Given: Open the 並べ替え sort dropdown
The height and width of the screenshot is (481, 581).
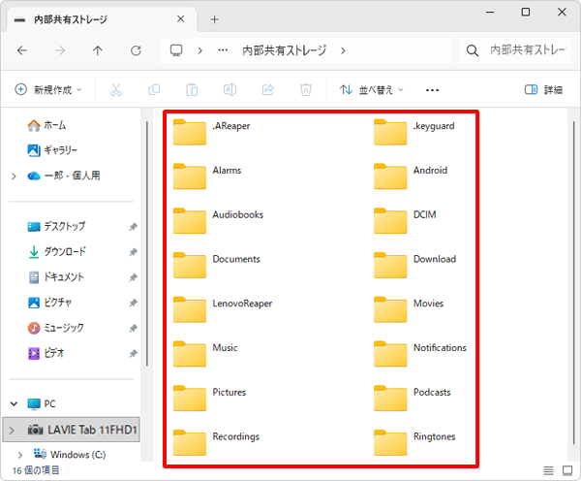Looking at the screenshot, I should click(x=371, y=90).
